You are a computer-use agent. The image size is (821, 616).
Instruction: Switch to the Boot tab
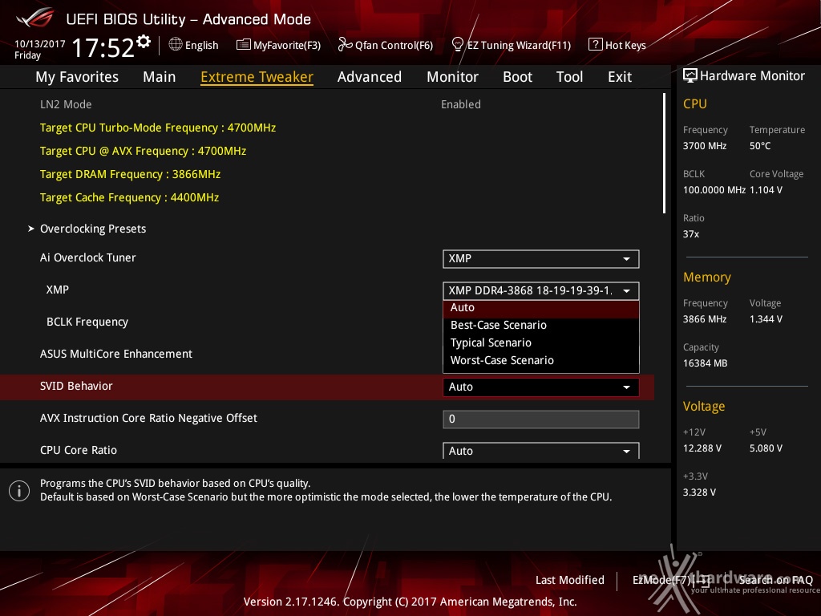click(517, 77)
